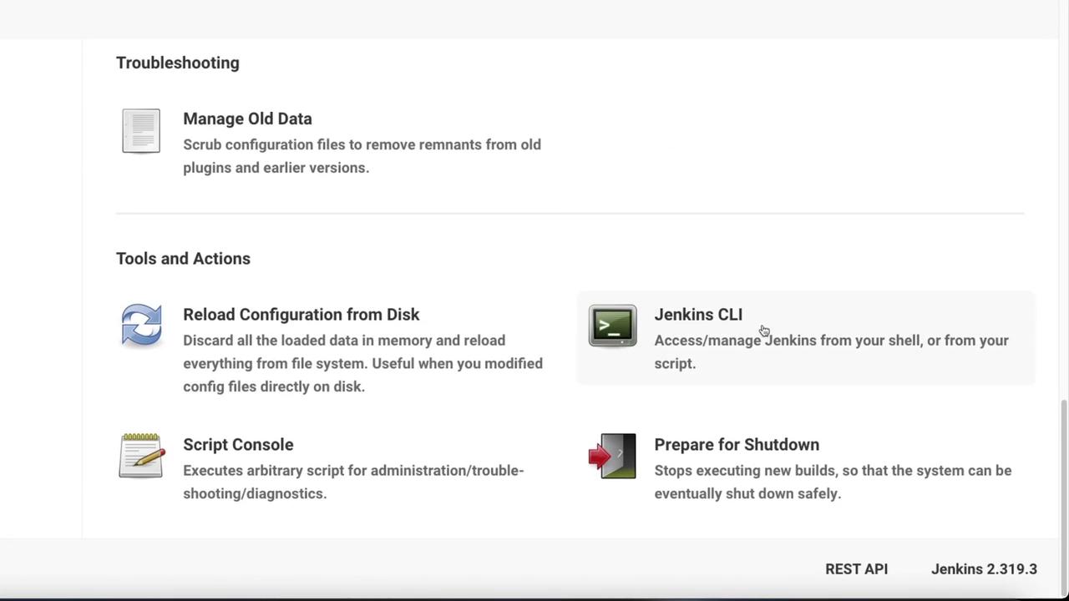Click the blue Reload Configuration arrows icon
Viewport: 1069px width, 601px height.
coord(141,326)
